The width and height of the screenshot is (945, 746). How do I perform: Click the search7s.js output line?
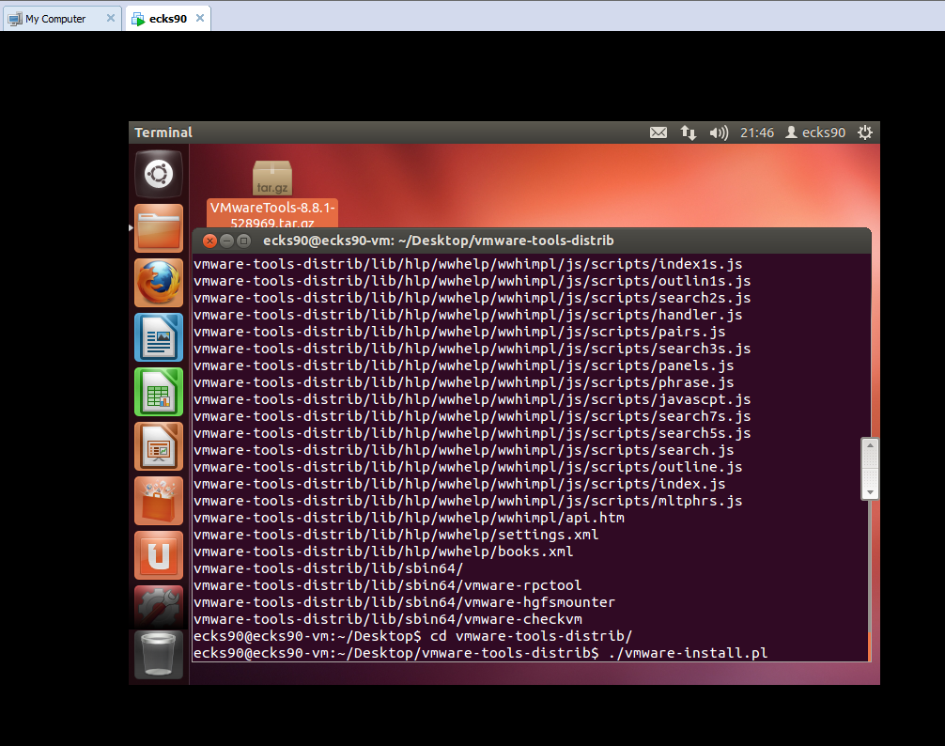(x=472, y=417)
